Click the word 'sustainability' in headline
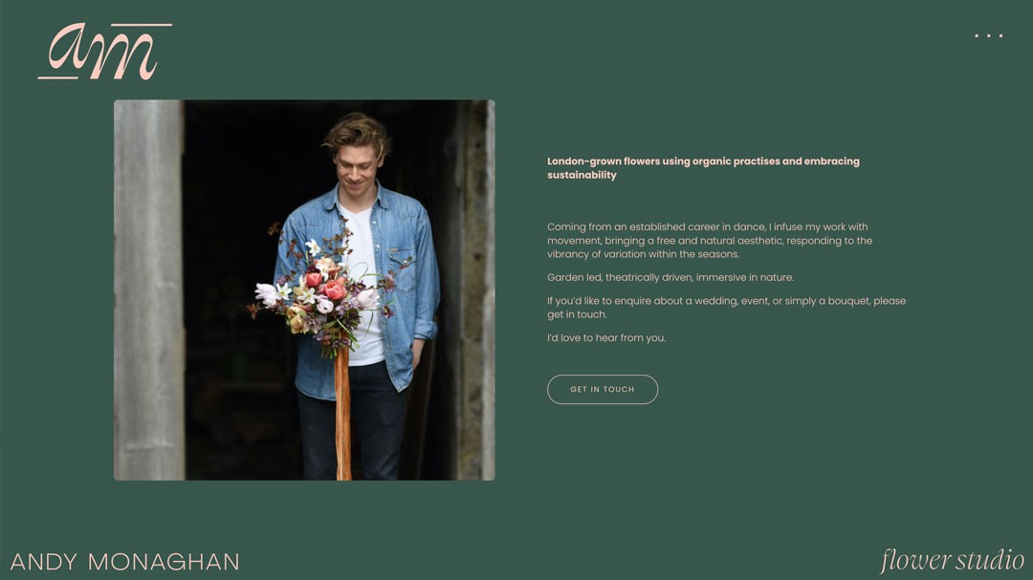The image size is (1033, 580). click(x=582, y=175)
